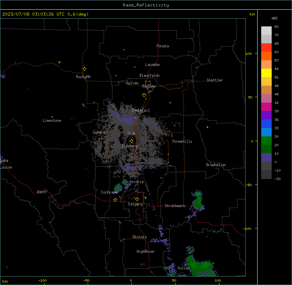Screen dimensions: 292x285
Task: Select the magenta 42-39 dBZ legend swatch
Action: [x=266, y=107]
